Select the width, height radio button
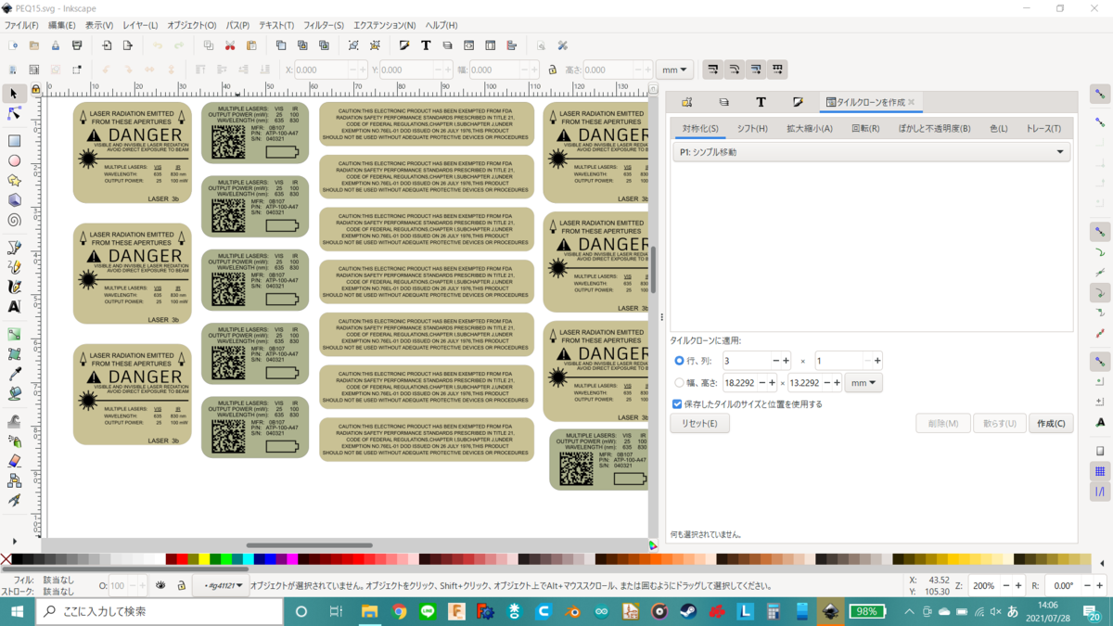This screenshot has height=626, width=1113. pos(679,382)
